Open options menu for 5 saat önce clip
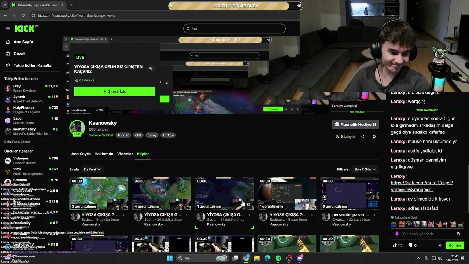 (x=312, y=215)
